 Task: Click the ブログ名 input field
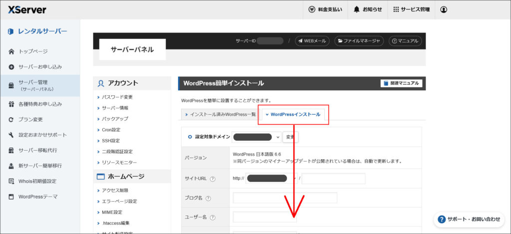(x=285, y=198)
